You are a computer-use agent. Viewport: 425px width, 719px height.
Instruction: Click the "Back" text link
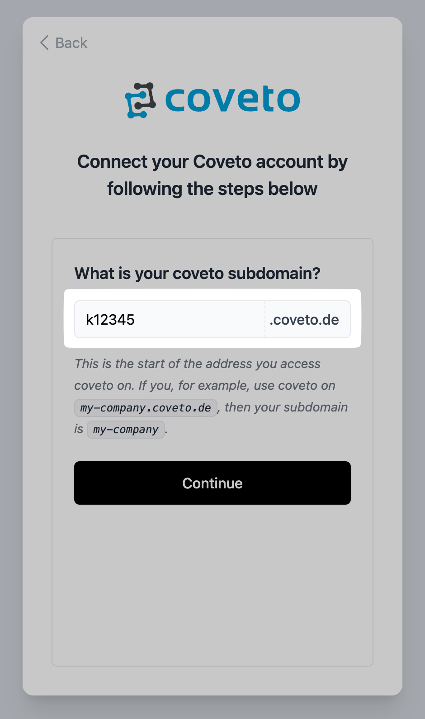(71, 43)
